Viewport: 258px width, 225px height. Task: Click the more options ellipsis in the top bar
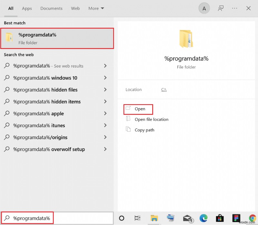point(234,8)
